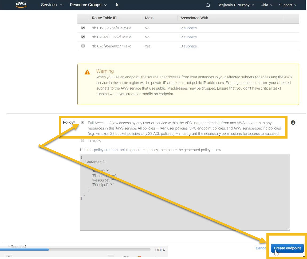The height and width of the screenshot is (259, 307).
Task: Open the AWS home logo
Action: (21, 5)
